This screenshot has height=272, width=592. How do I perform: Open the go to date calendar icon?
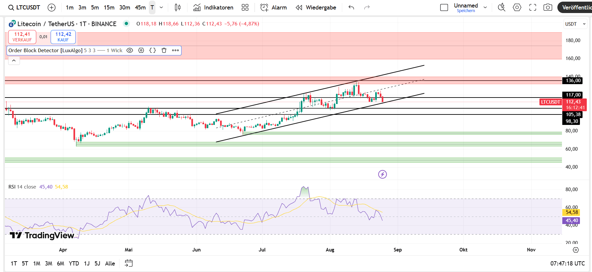pyautogui.click(x=129, y=263)
